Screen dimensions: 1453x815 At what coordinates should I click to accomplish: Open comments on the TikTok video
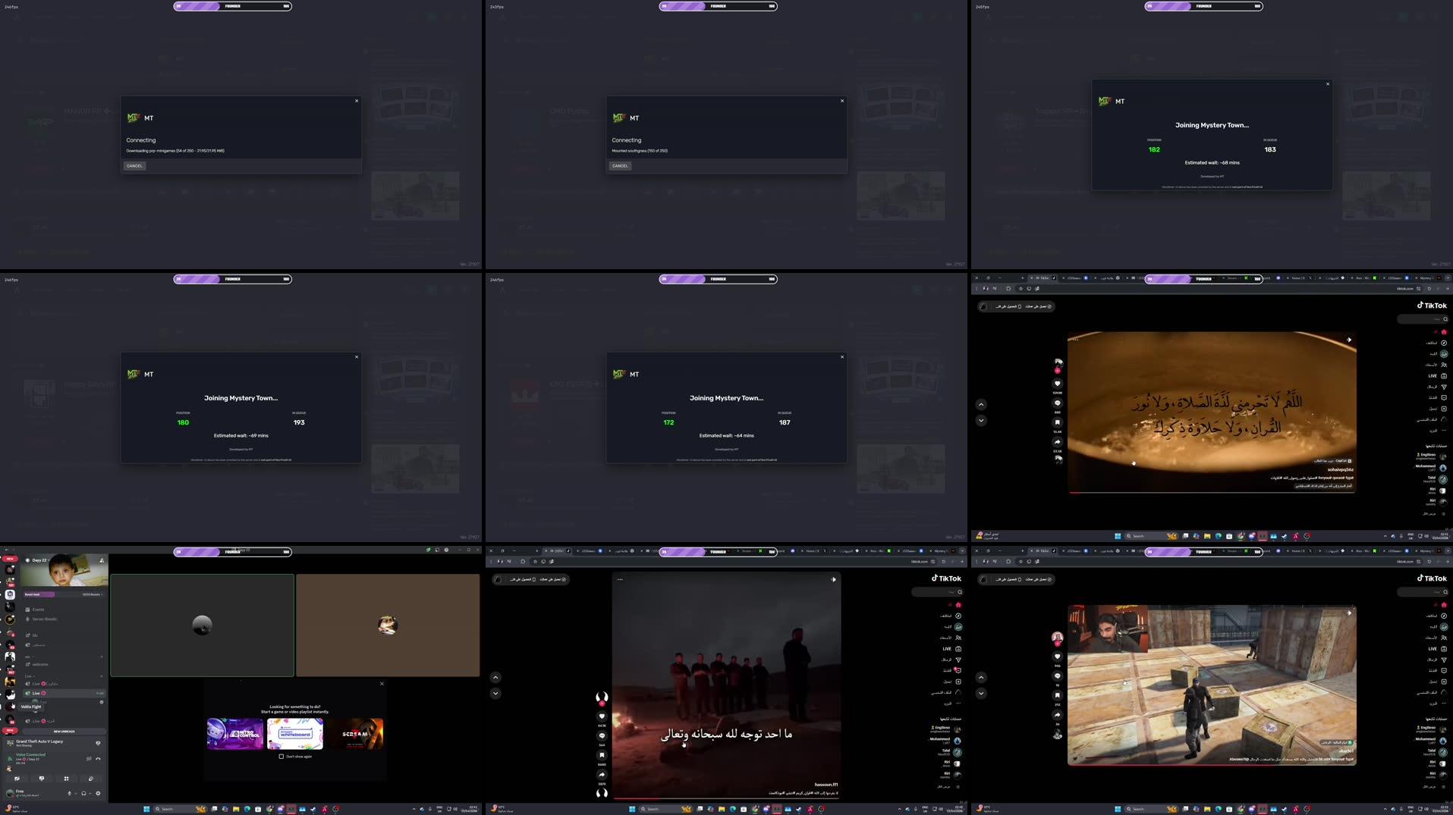point(1058,403)
